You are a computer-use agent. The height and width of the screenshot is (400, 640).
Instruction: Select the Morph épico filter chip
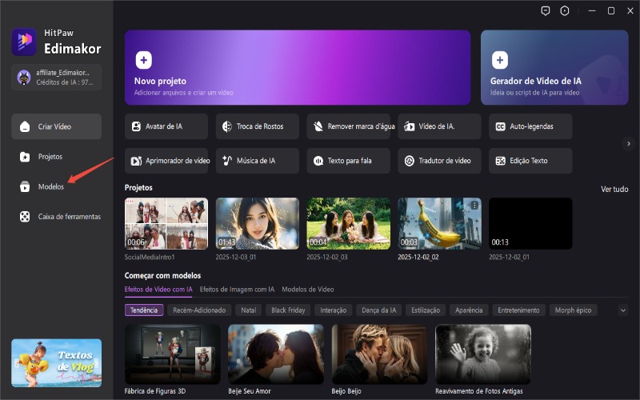573,310
